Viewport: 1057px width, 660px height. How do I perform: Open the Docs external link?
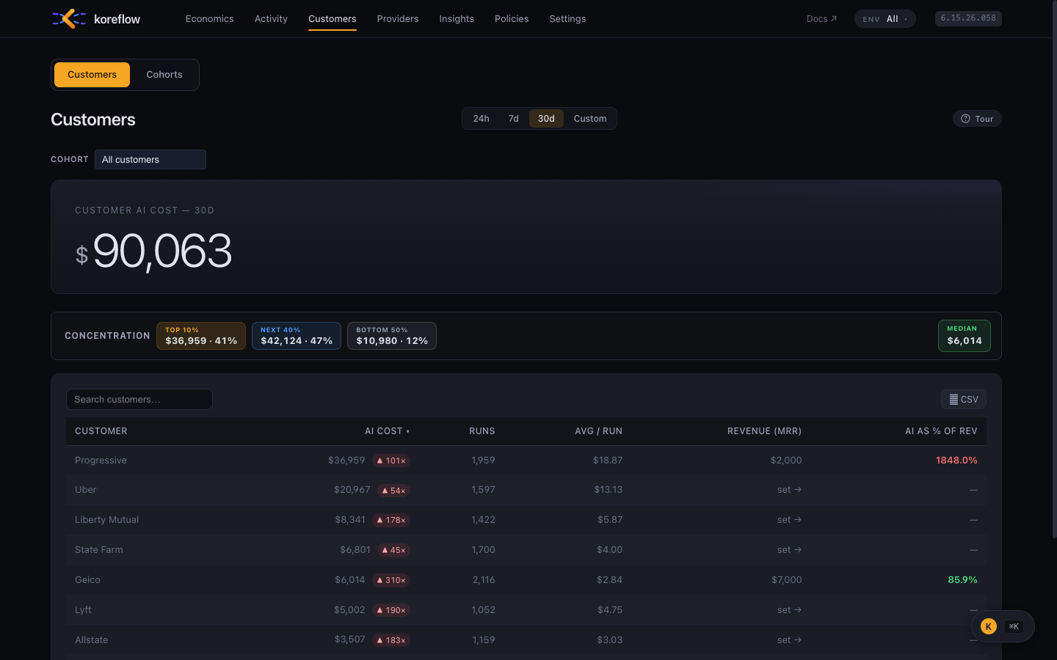(x=821, y=19)
